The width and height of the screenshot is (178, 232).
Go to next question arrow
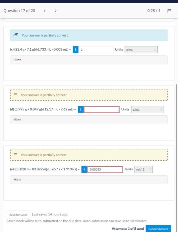coord(56,11)
